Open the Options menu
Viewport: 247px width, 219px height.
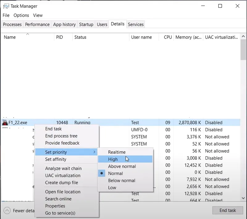(x=21, y=15)
